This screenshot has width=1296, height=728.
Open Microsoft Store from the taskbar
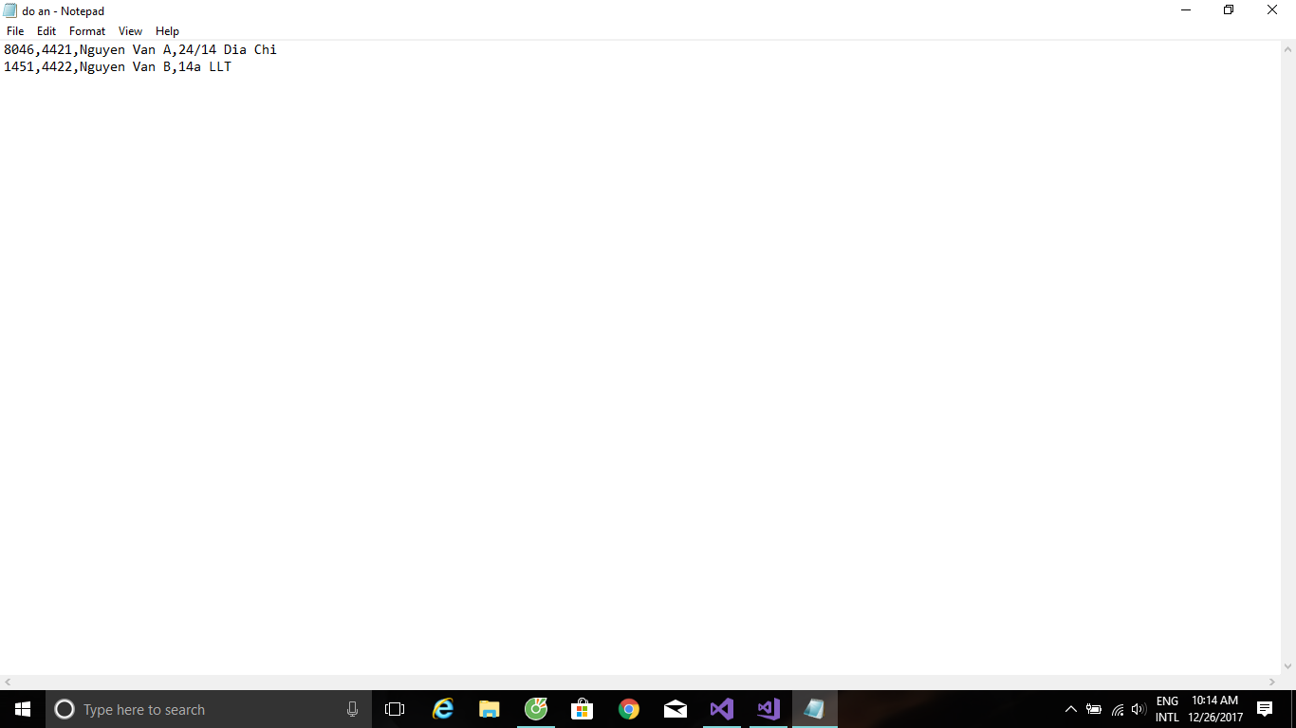coord(582,709)
